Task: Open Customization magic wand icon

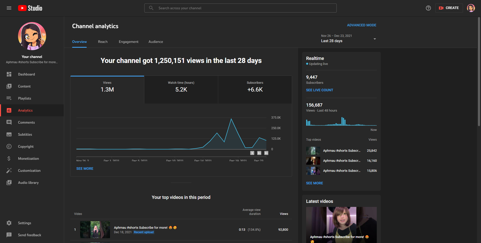Action: pos(9,171)
